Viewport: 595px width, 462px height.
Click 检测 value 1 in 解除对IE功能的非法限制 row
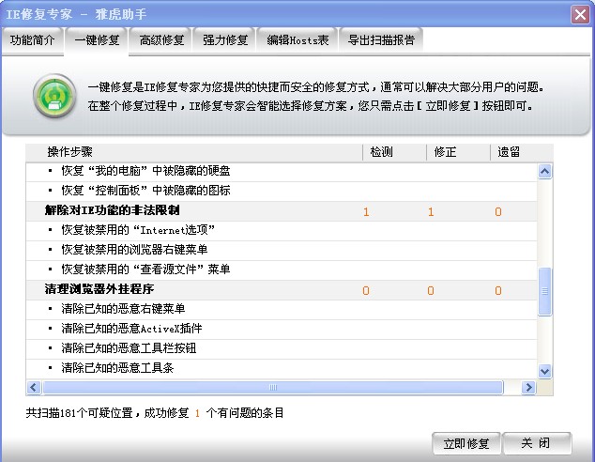366,212
